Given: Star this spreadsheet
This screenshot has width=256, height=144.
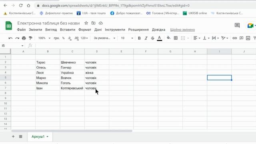Looking at the screenshot, I should click(86, 23).
